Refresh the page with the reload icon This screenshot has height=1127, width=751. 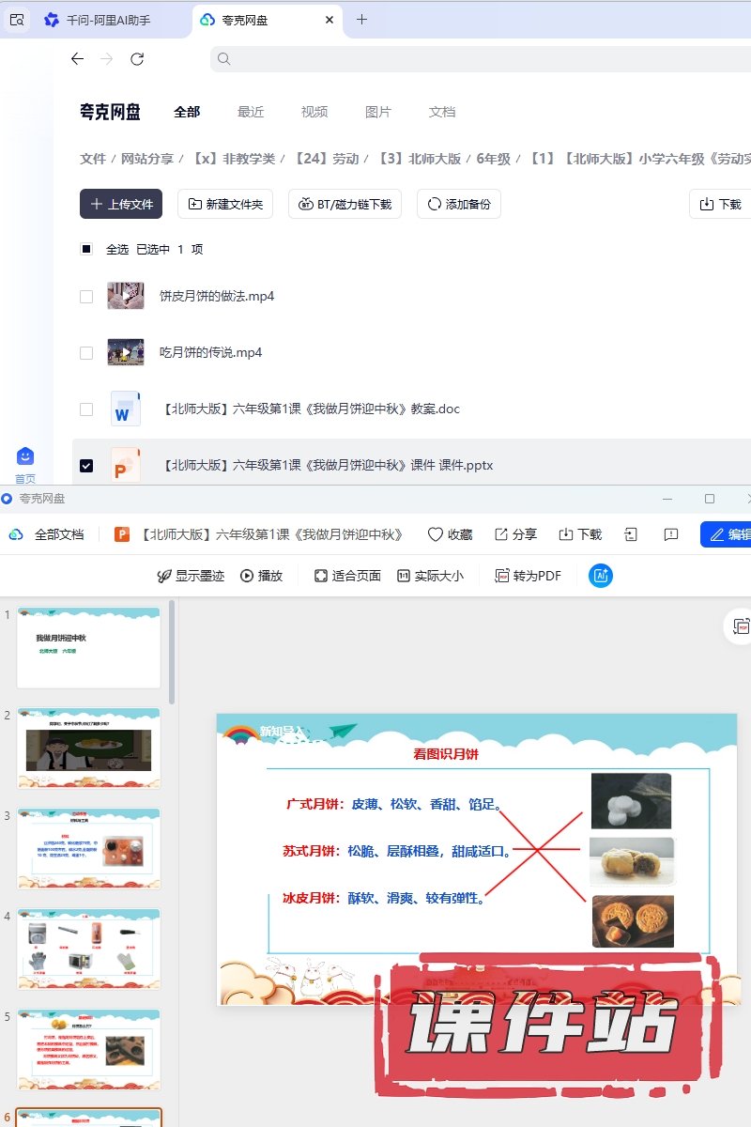pos(137,59)
